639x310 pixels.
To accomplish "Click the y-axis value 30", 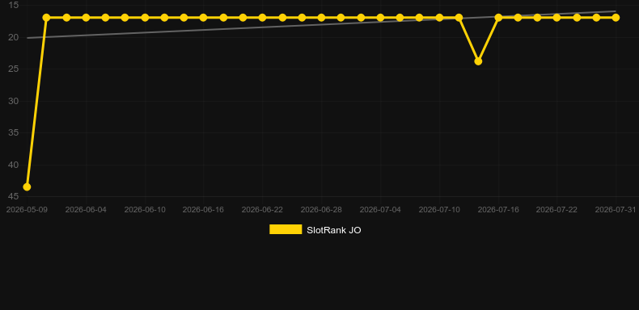I will pos(14,101).
